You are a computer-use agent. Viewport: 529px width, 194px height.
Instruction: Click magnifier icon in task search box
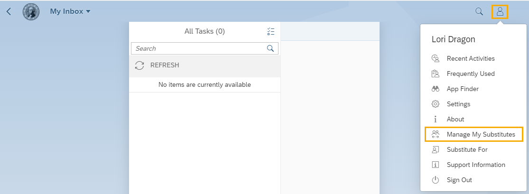[x=270, y=48]
